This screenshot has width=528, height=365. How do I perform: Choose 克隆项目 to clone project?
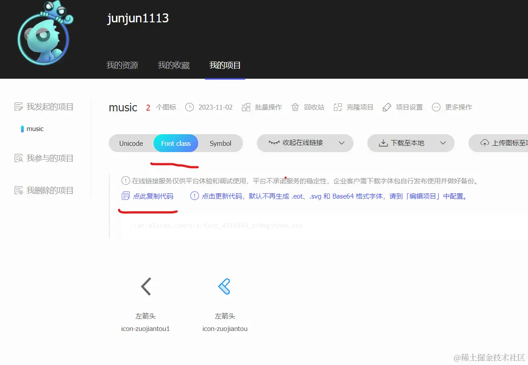pyautogui.click(x=360, y=107)
